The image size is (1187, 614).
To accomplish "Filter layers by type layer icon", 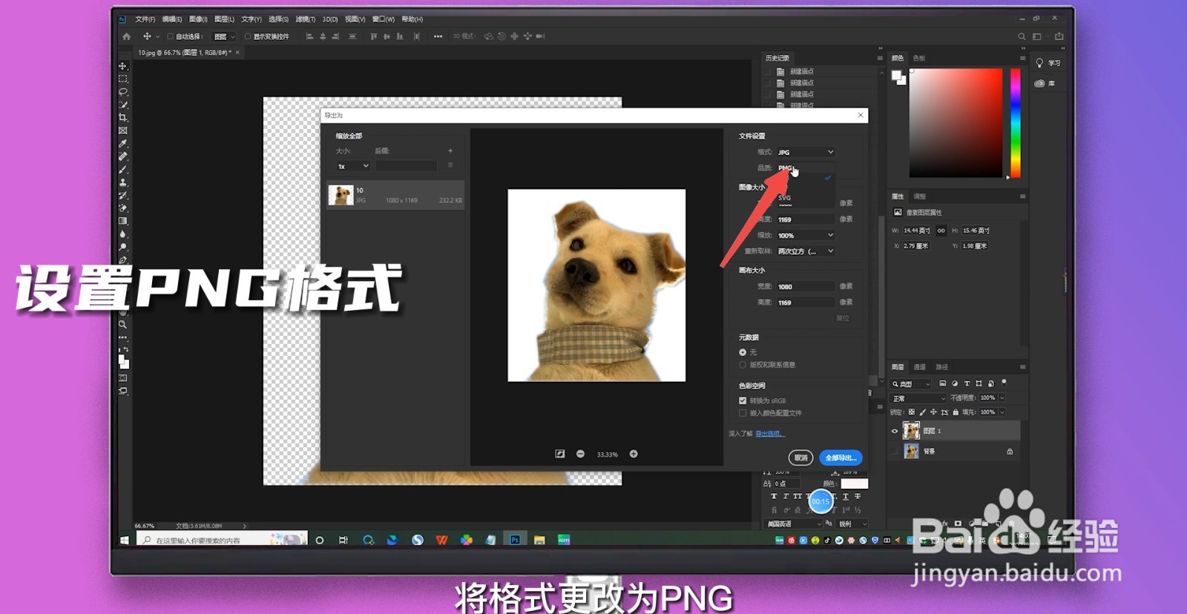I will [967, 383].
